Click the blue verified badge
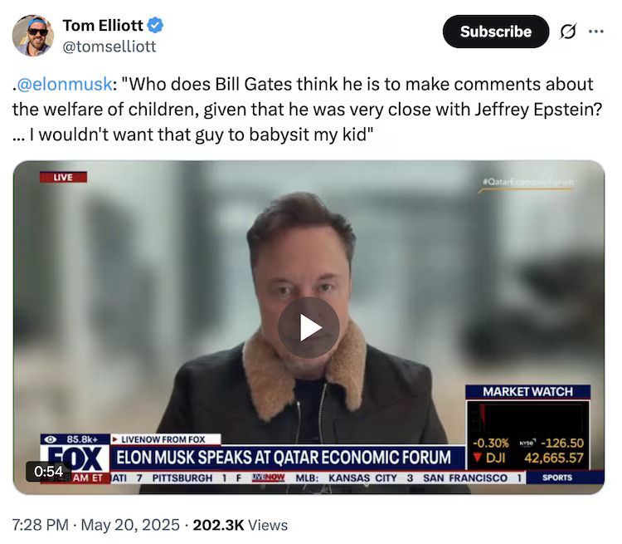Screen dimensions: 622x544 tap(155, 25)
